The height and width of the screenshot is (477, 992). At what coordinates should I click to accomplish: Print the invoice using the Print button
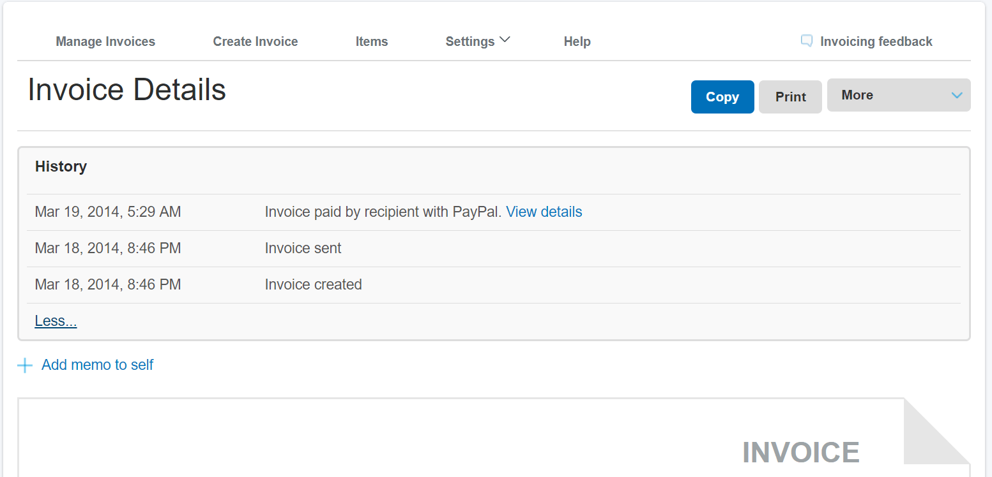click(x=790, y=97)
